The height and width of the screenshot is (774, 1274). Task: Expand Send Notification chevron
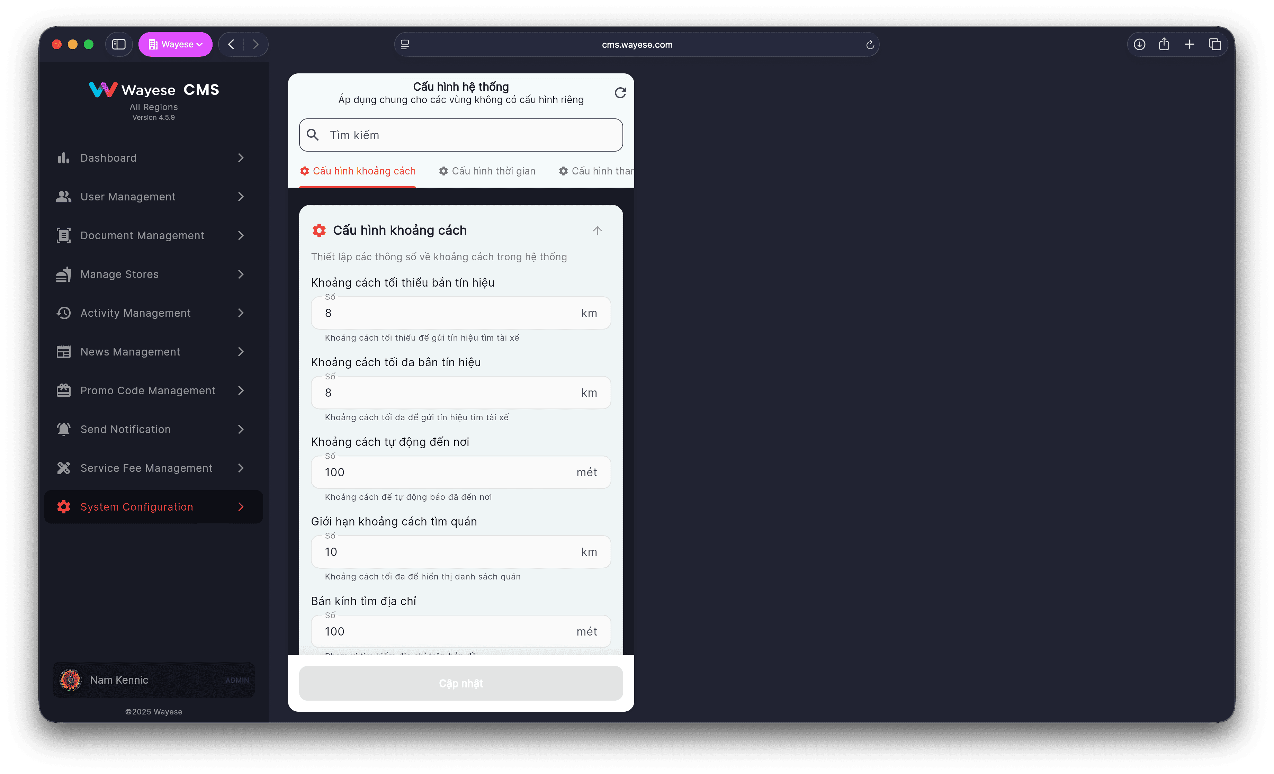point(240,429)
